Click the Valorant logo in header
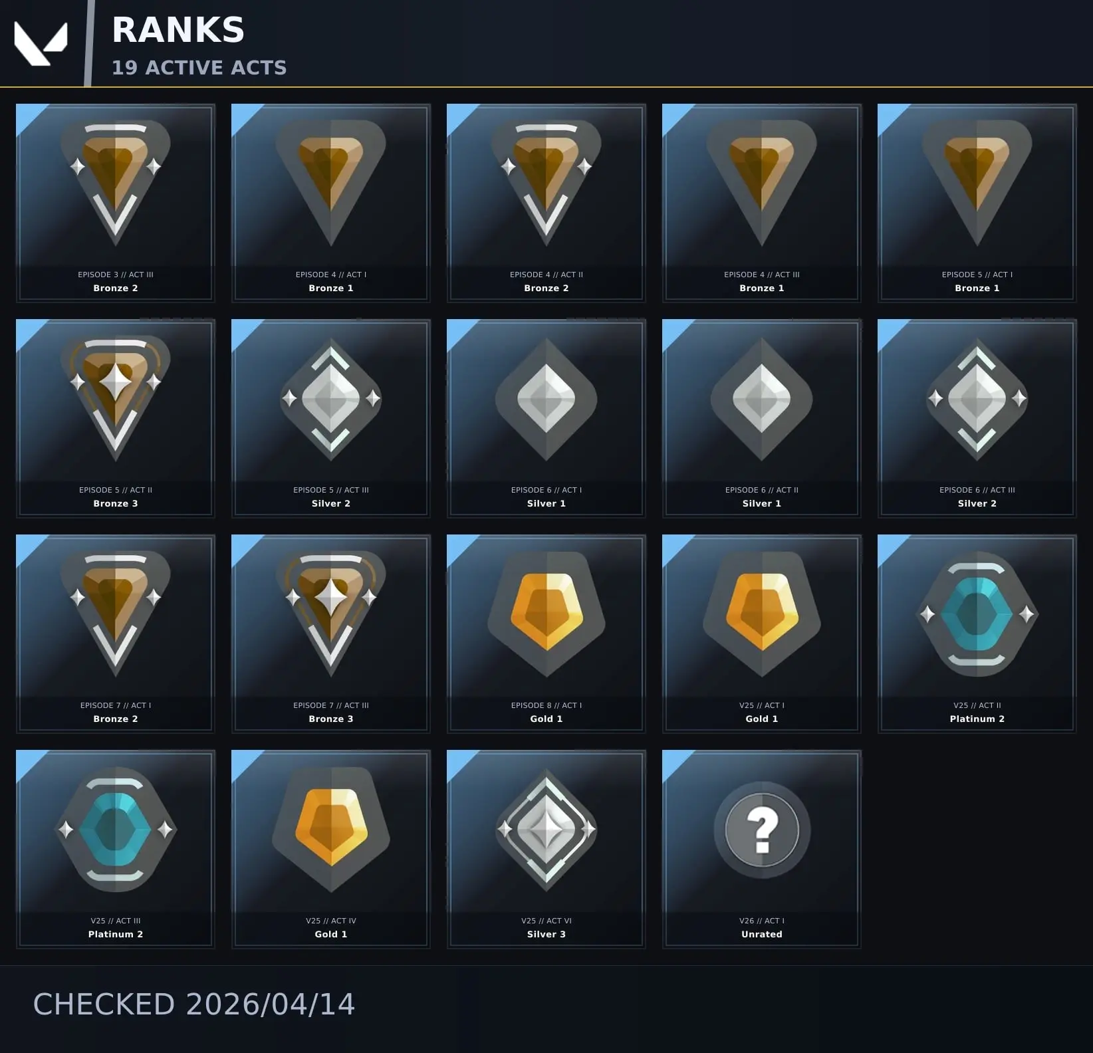Image resolution: width=1093 pixels, height=1053 pixels. [41, 44]
